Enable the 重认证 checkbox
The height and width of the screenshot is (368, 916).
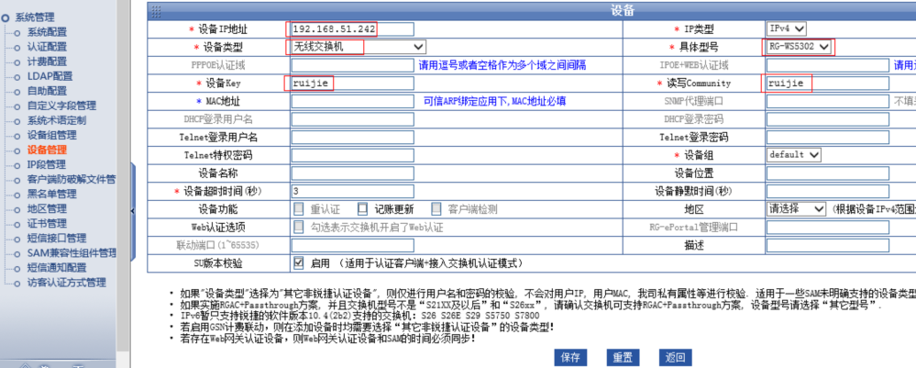[x=299, y=208]
